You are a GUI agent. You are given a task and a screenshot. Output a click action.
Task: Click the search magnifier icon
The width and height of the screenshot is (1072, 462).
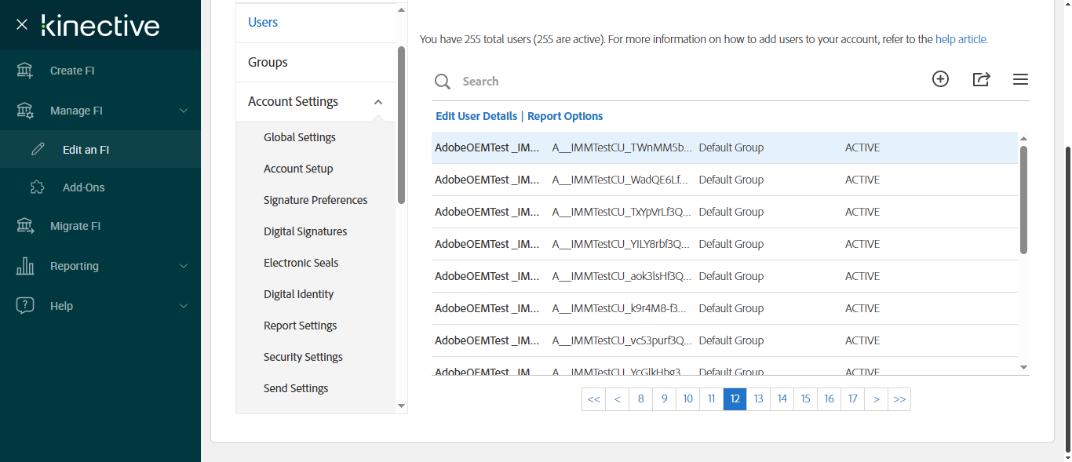(443, 82)
